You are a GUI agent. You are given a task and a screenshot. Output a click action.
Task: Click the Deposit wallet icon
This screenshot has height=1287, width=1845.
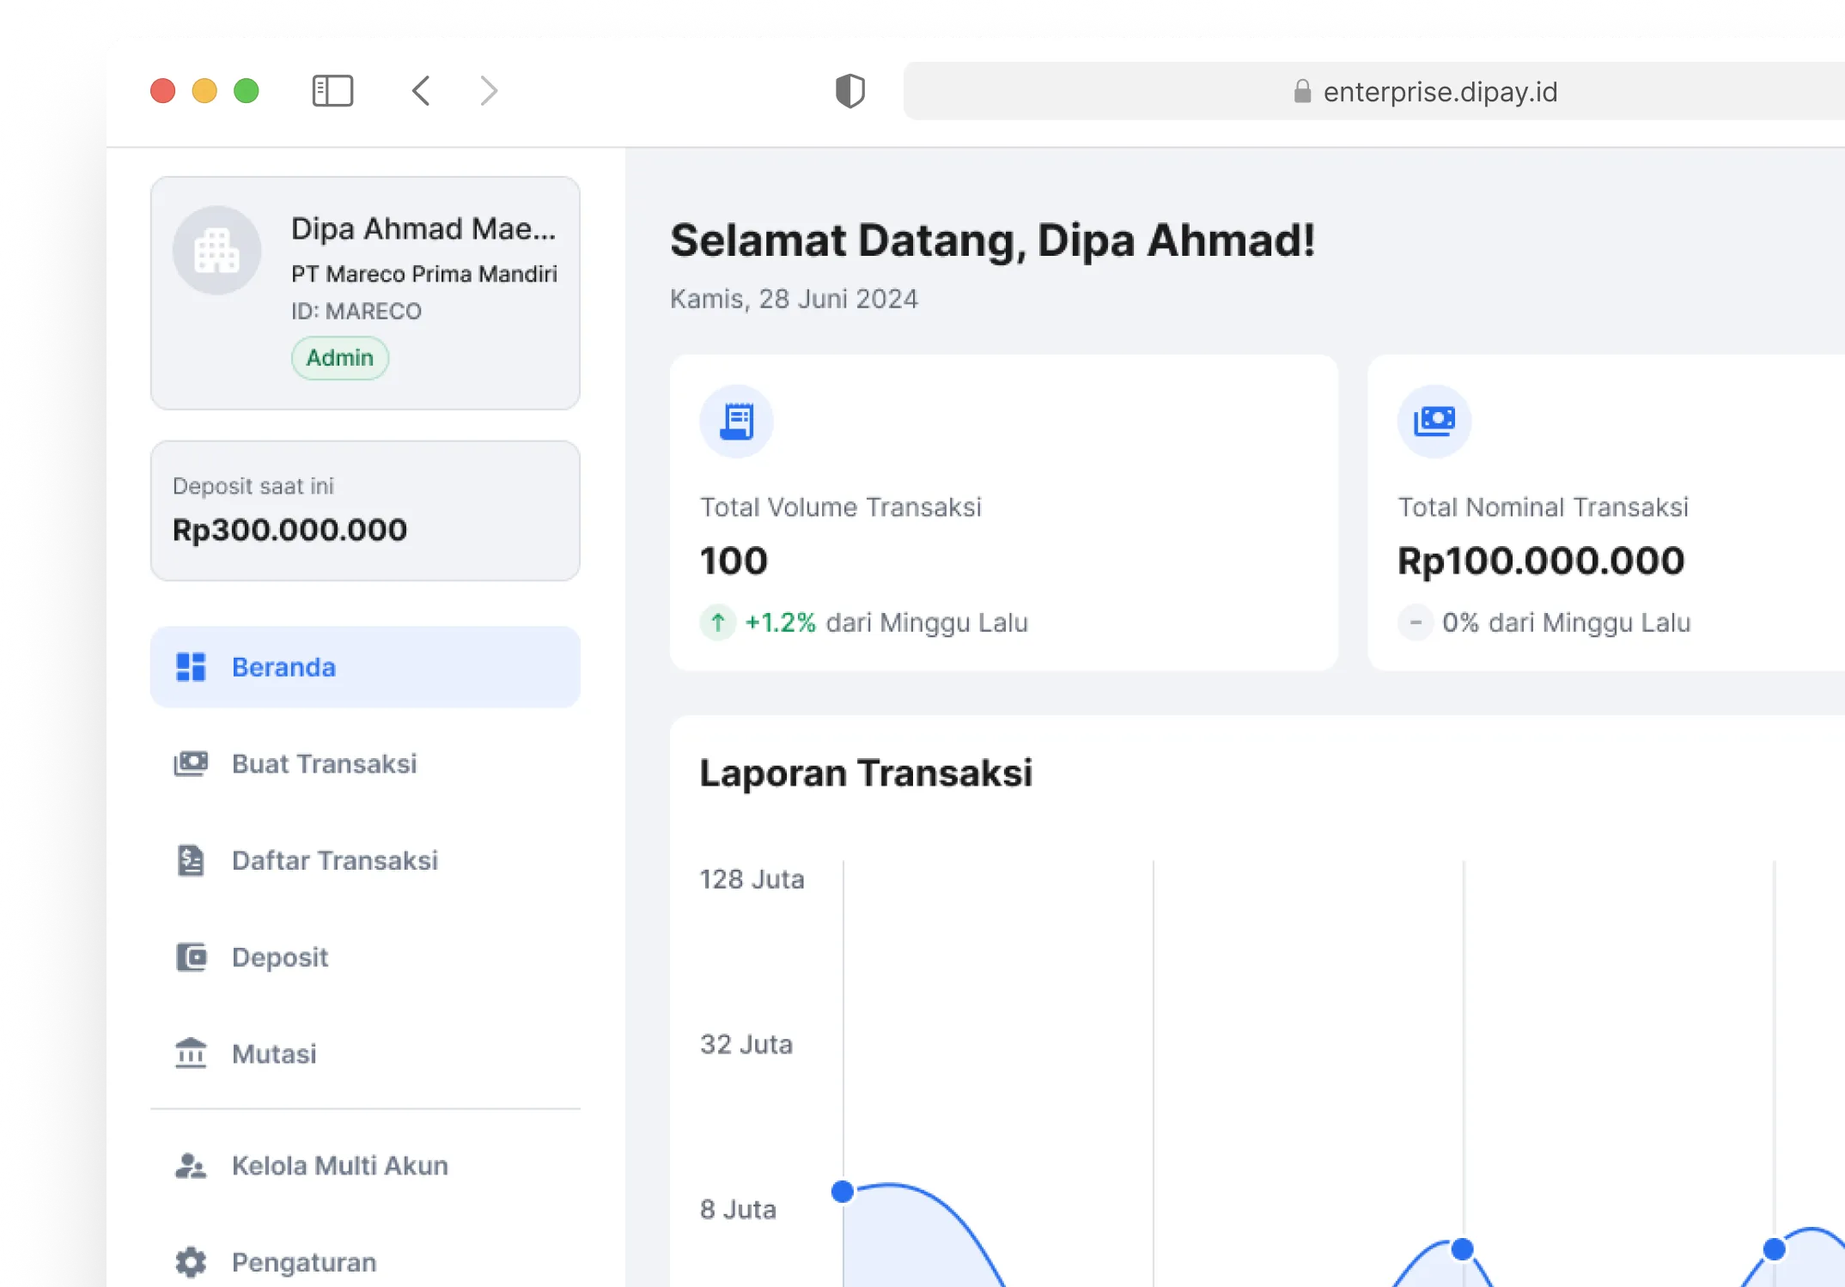coord(191,957)
